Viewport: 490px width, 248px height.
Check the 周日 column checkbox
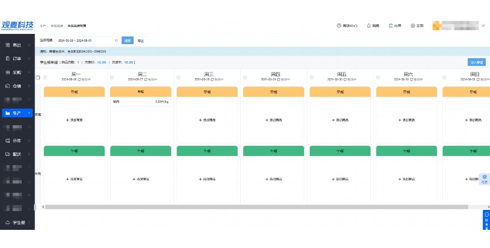point(445,77)
